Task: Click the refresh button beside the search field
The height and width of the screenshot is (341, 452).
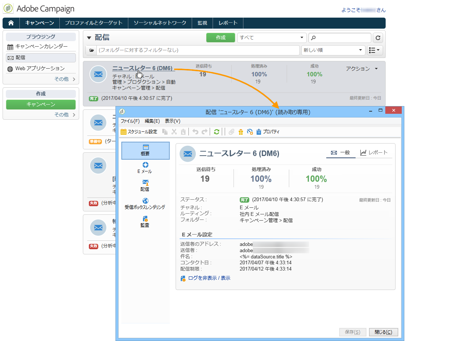Action: point(378,38)
